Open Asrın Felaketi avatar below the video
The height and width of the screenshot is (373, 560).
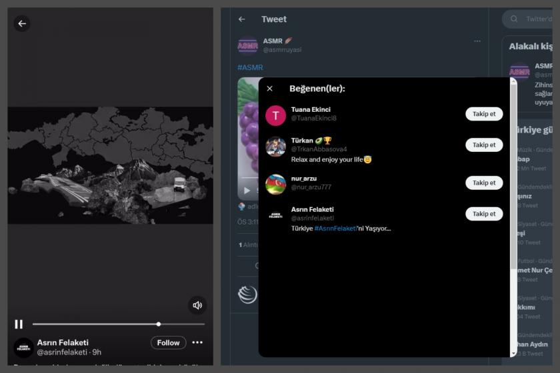click(x=23, y=348)
